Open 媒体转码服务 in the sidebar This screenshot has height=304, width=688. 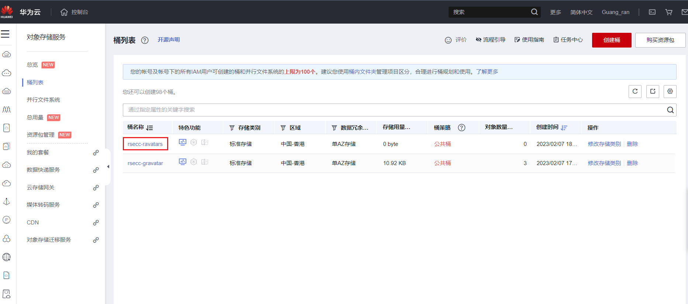[x=43, y=205]
